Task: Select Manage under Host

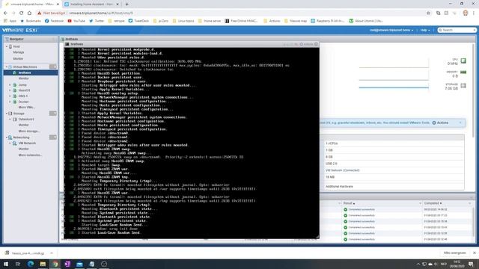Action: point(18,52)
